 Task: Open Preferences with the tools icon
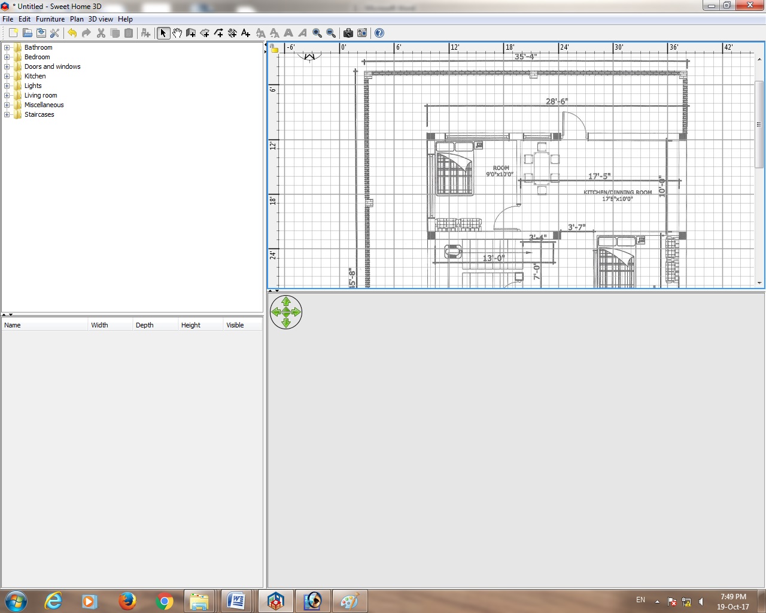(x=54, y=33)
